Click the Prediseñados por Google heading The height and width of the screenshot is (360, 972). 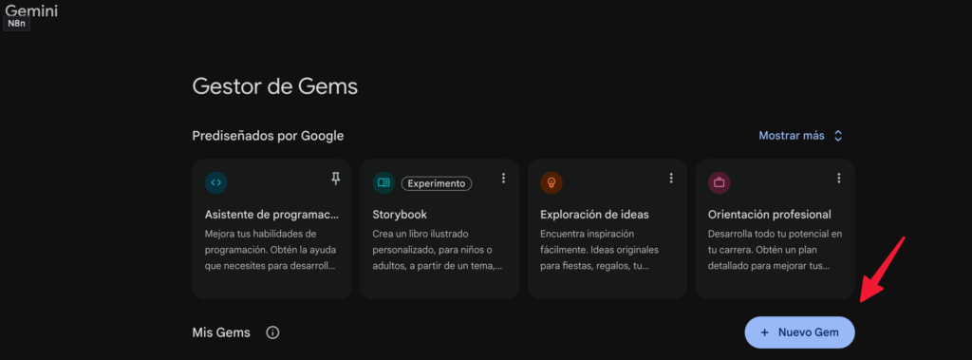[x=268, y=136]
